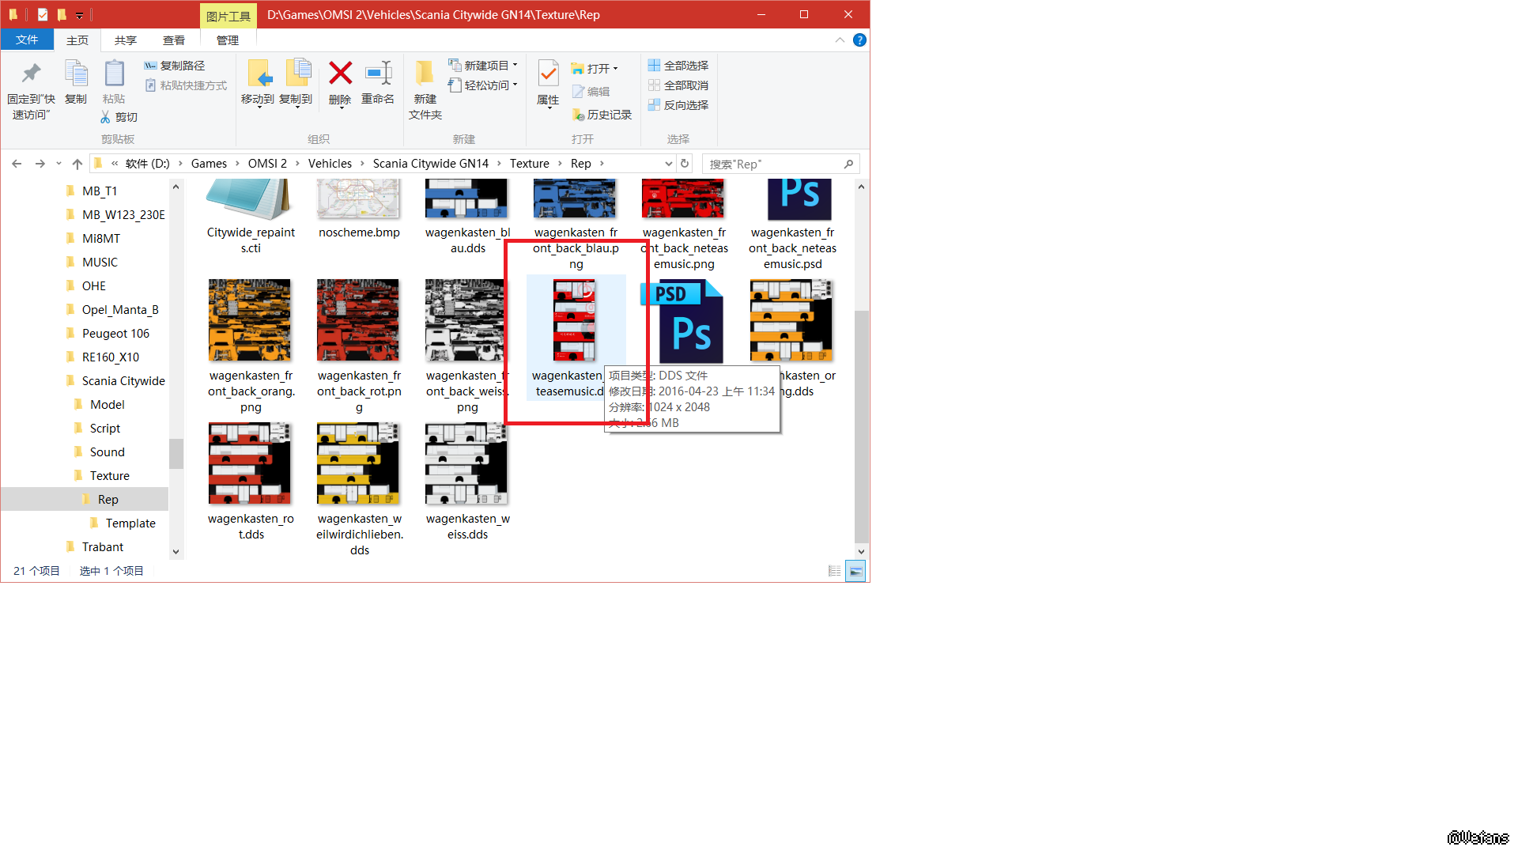Click the Rename icon in ribbon
The image size is (1518, 854).
point(378,74)
